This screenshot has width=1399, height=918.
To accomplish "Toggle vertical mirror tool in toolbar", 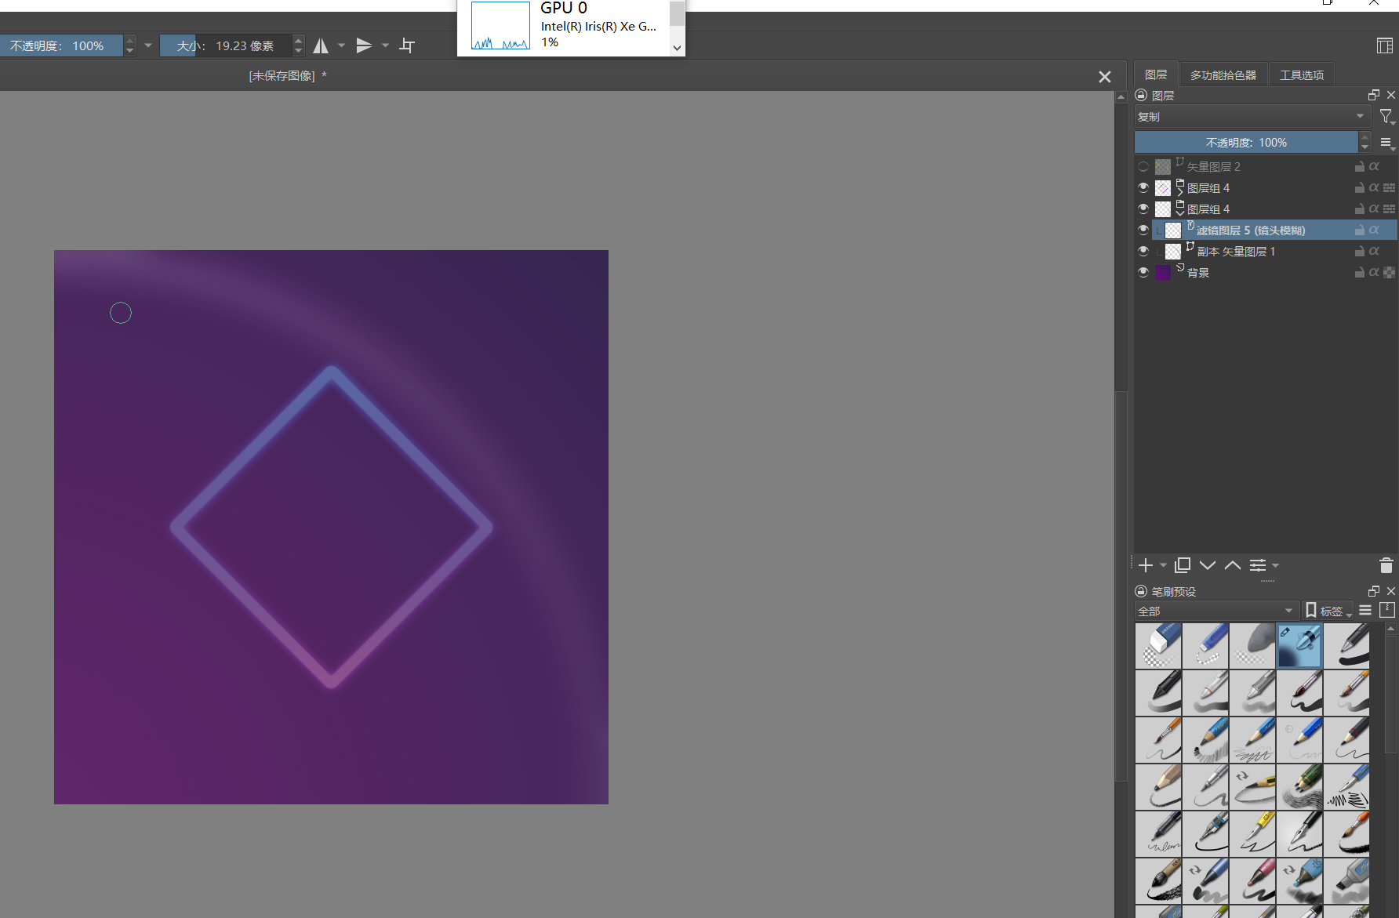I will click(364, 46).
